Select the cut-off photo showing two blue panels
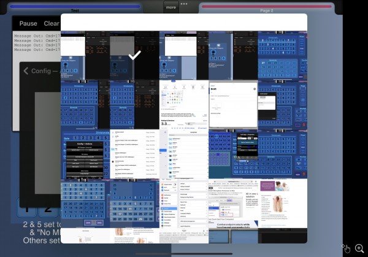The image size is (368, 257). [x=233, y=236]
